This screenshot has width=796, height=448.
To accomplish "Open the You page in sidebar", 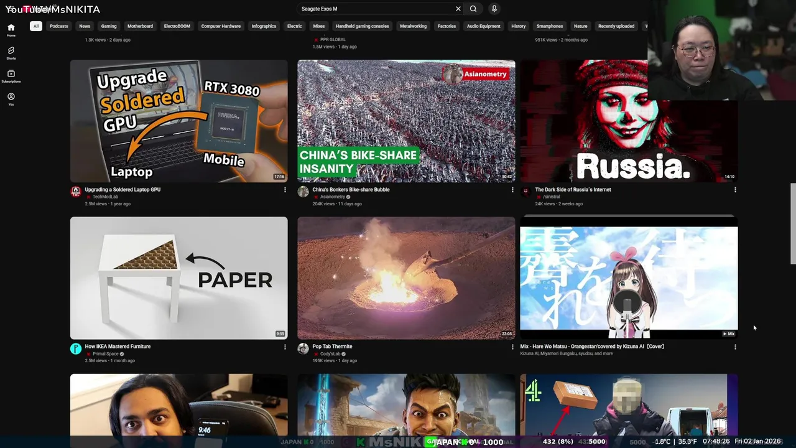I will tap(11, 99).
